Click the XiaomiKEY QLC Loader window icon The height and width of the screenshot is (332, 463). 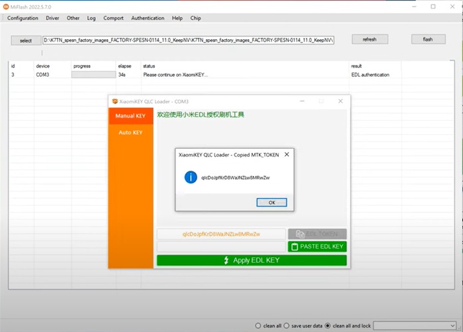[115, 101]
